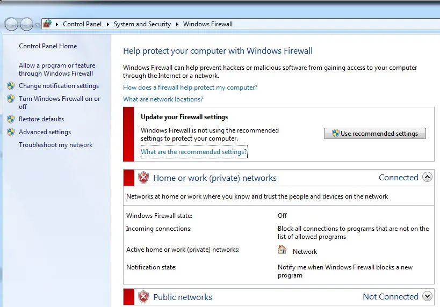The height and width of the screenshot is (307, 440).
Task: Click Incoming connections label
Action: click(159, 229)
